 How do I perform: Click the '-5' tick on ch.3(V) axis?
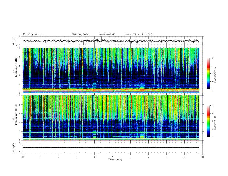(20, 152)
